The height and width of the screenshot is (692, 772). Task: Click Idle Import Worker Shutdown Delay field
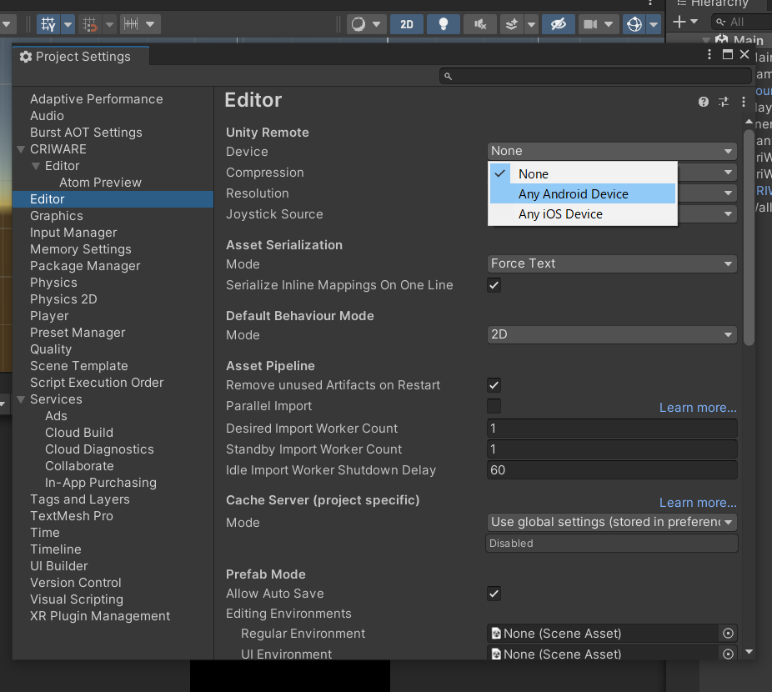coord(612,470)
